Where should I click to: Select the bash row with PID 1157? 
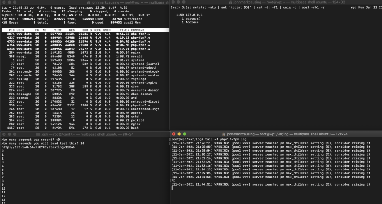coord(85,128)
